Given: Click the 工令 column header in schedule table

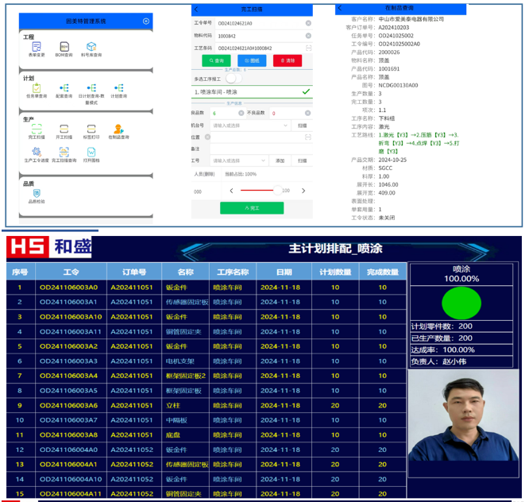Looking at the screenshot, I should tap(70, 272).
